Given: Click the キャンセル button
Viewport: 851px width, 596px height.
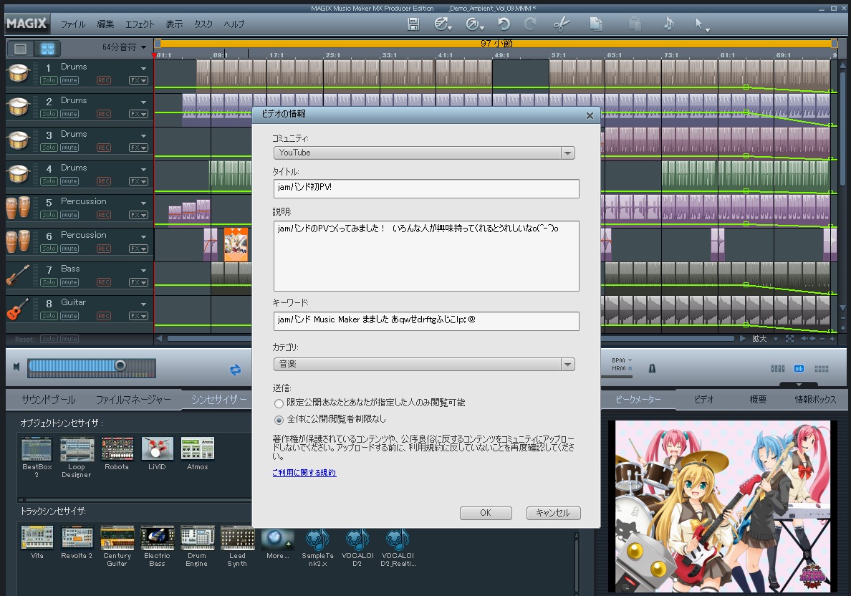Looking at the screenshot, I should pos(553,513).
